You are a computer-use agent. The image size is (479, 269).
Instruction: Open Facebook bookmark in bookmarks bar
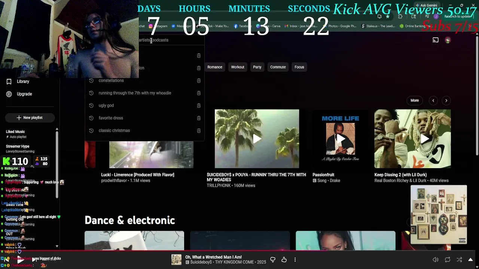(242, 26)
